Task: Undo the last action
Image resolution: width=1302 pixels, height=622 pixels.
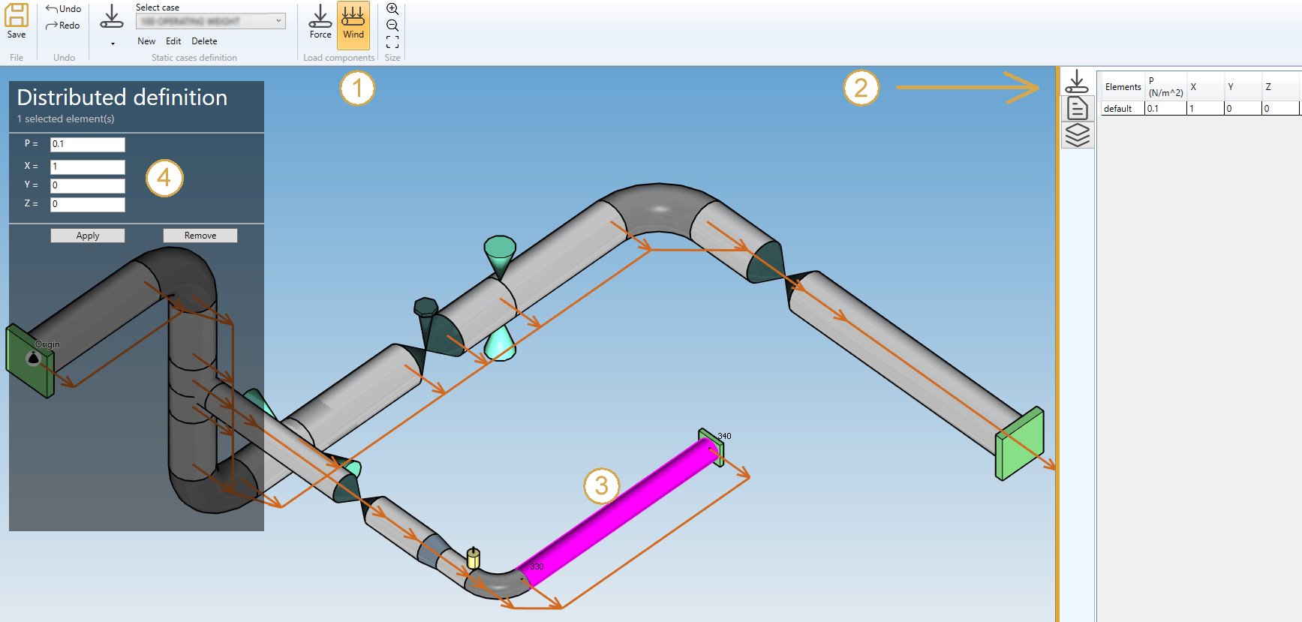Action: 64,9
